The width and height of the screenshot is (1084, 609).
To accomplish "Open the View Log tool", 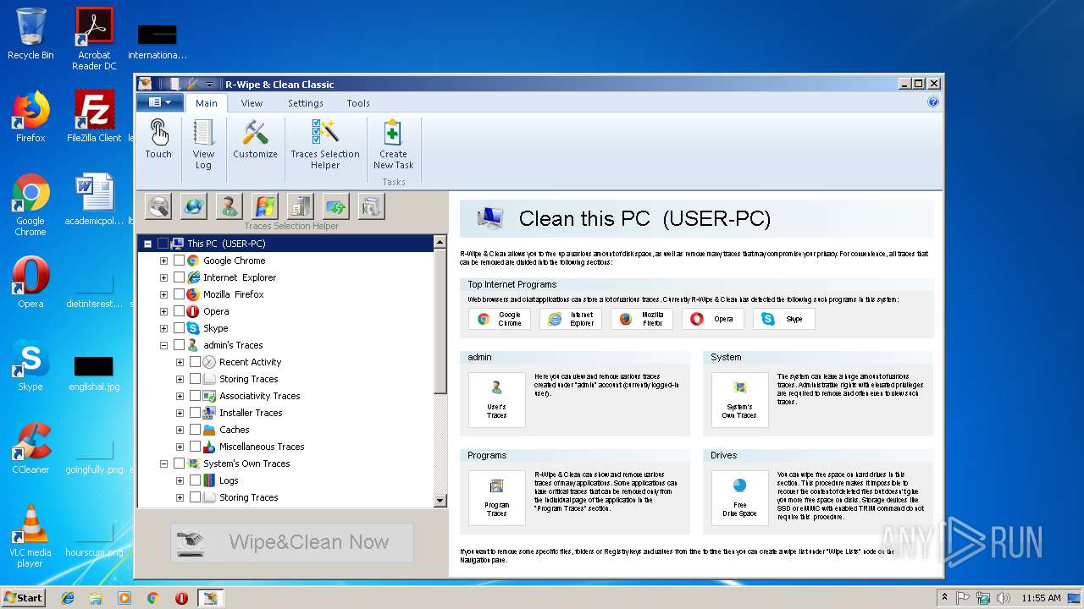I will [203, 144].
